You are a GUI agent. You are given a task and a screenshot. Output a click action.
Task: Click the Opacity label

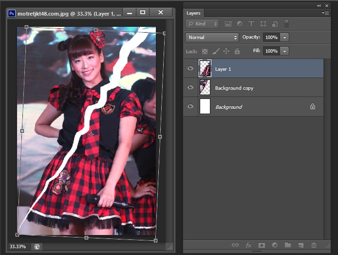pyautogui.click(x=251, y=37)
